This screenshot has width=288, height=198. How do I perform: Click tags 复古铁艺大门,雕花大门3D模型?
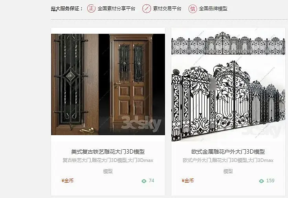(x=95, y=160)
